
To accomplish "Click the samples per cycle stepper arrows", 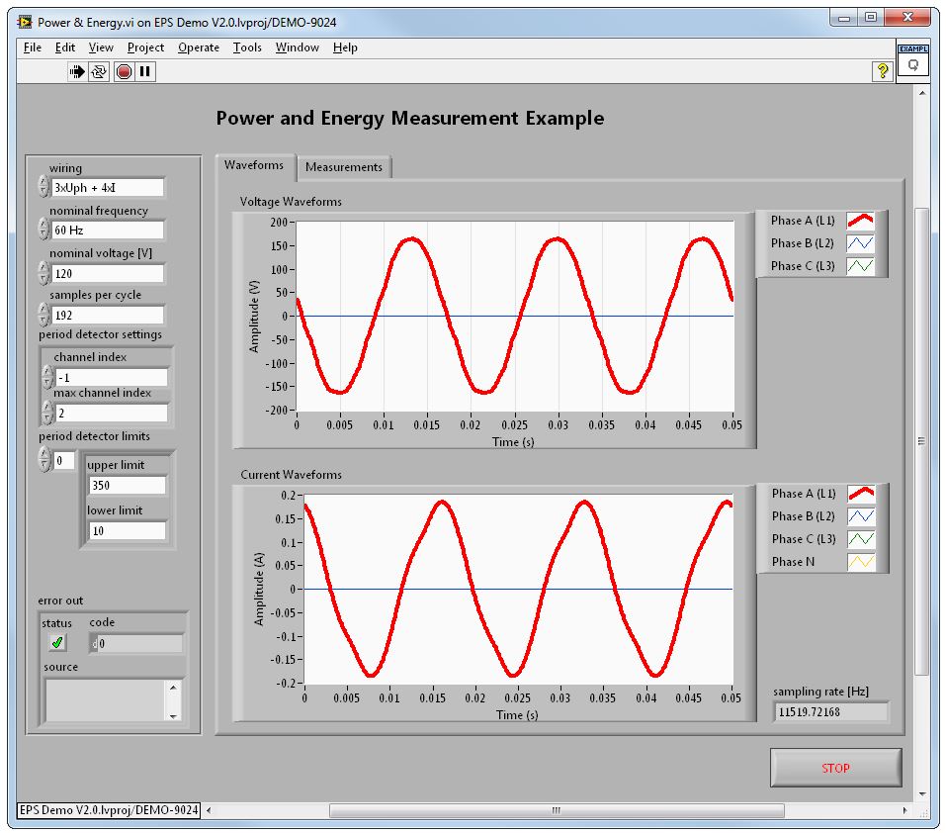I will tap(43, 315).
